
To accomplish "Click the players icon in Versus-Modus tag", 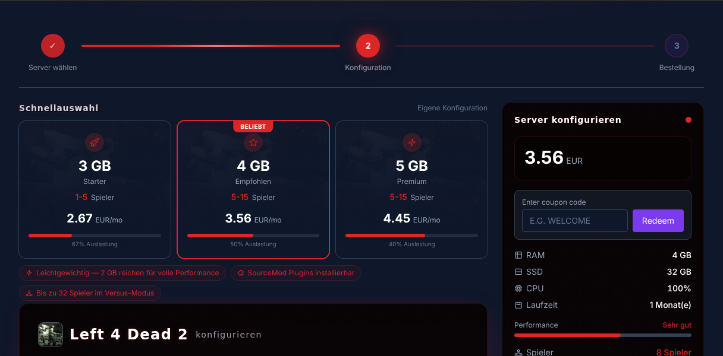I will [29, 293].
